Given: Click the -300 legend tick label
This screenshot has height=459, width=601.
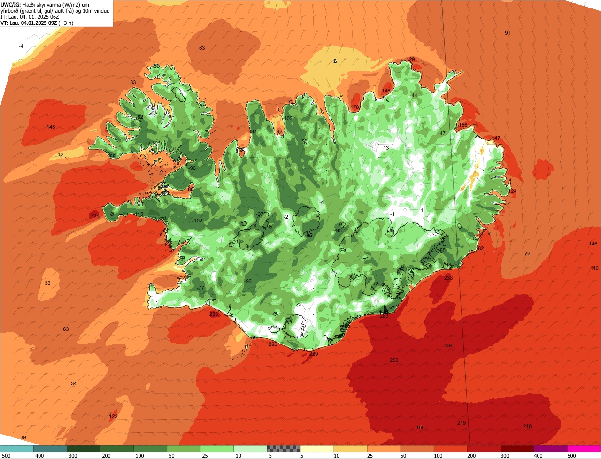Looking at the screenshot, I should (72, 455).
